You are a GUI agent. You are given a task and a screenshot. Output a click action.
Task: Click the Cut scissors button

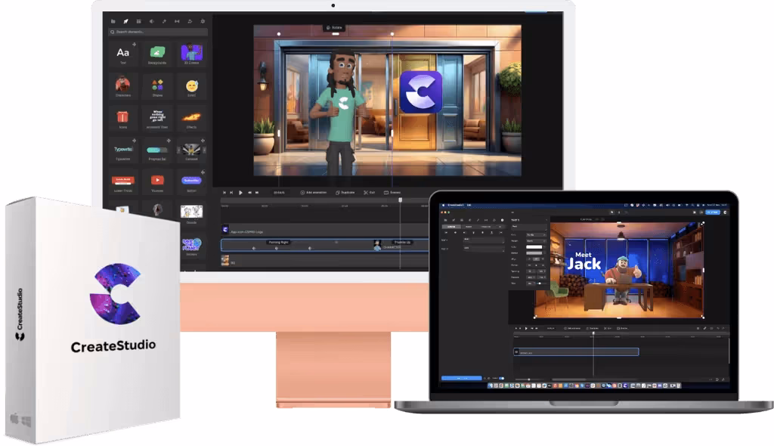(368, 193)
